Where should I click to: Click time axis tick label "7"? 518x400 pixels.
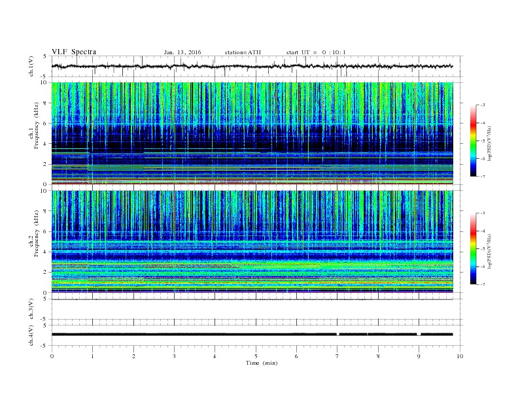click(337, 356)
